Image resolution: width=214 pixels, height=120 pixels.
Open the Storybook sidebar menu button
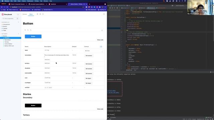click(x=18, y=14)
